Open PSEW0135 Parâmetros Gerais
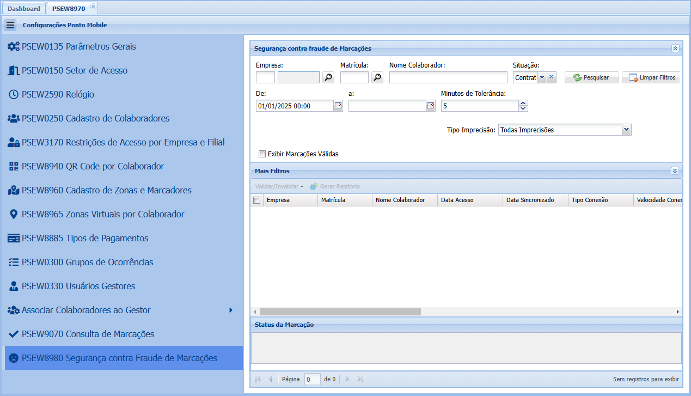Image resolution: width=691 pixels, height=396 pixels. 78,47
